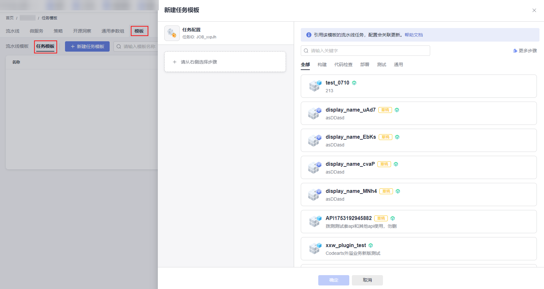Click the cube icon of display_name_MNh4
Image resolution: width=544 pixels, height=289 pixels.
point(315,194)
